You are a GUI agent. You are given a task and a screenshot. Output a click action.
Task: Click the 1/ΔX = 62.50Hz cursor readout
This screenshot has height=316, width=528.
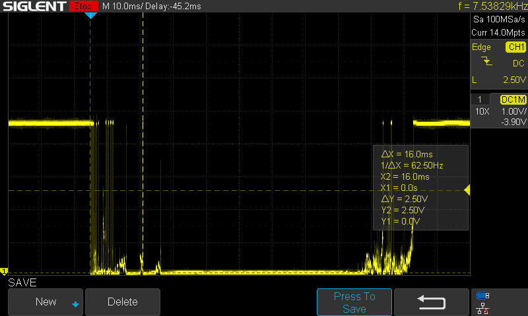(x=412, y=165)
